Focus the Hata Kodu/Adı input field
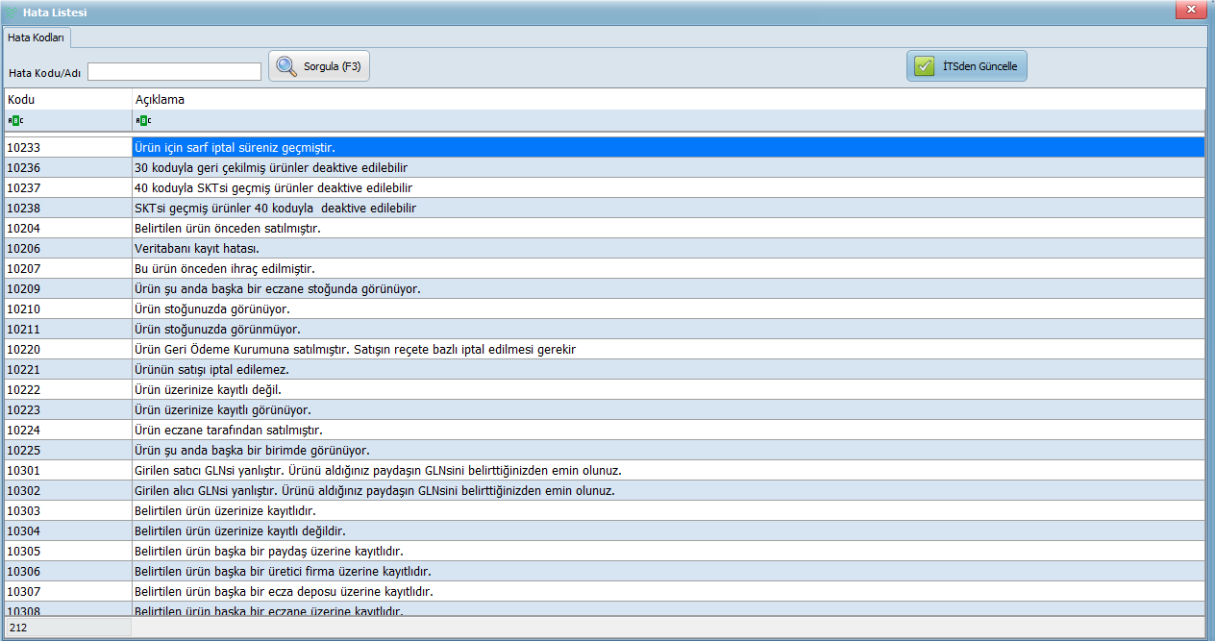 (174, 72)
